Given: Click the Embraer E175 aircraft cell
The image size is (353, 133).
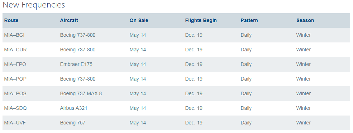Looking at the screenshot, I should click(x=76, y=64).
